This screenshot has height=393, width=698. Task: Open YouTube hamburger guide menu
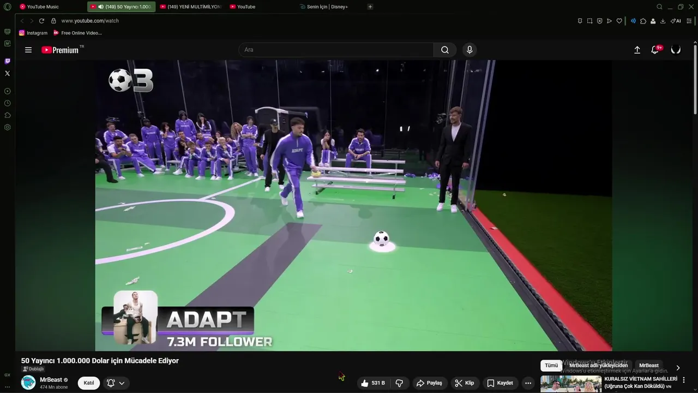pos(28,50)
